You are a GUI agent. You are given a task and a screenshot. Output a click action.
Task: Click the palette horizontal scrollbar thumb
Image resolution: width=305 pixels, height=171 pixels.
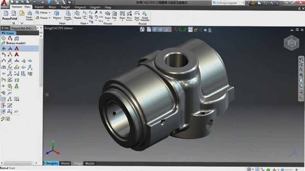[x=18, y=163]
